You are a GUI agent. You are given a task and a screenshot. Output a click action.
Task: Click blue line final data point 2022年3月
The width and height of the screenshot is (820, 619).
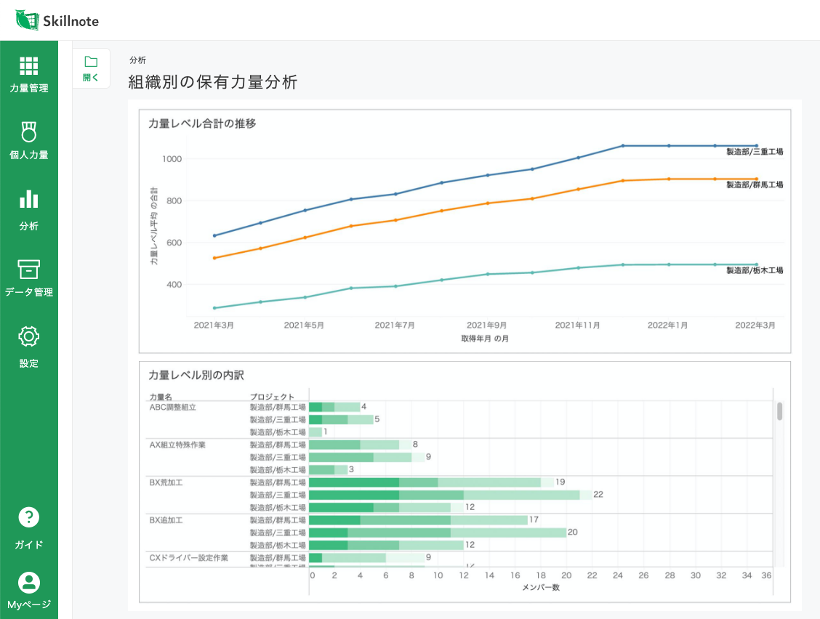pyautogui.click(x=756, y=146)
